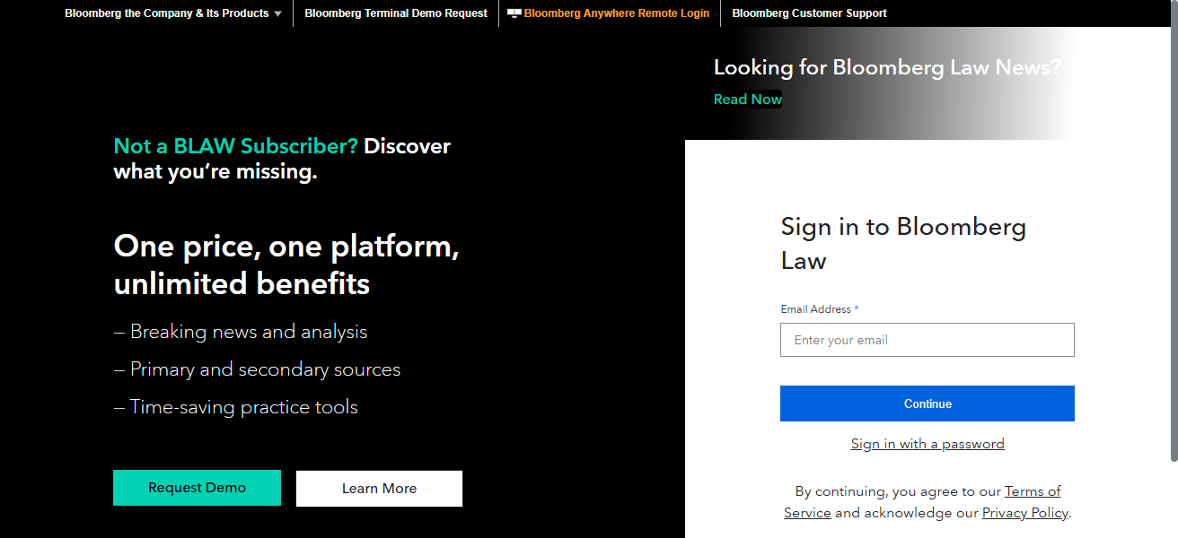Click the monitor icon beside Bloomberg Anywhere
The width and height of the screenshot is (1178, 538).
pyautogui.click(x=514, y=13)
